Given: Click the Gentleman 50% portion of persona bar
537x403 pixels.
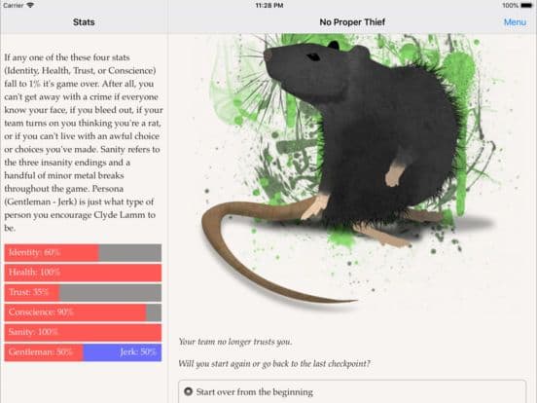Looking at the screenshot, I should tap(44, 352).
